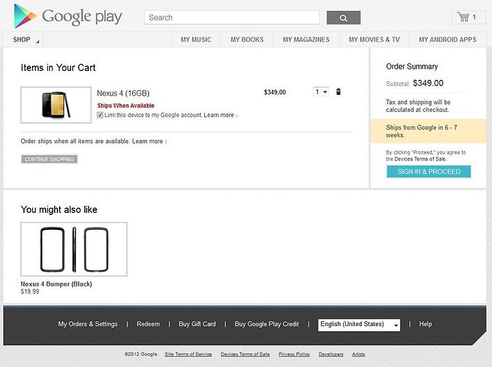Switch to MY ANDROID APPS tab
Viewport: 492px width, 367px height.
448,40
